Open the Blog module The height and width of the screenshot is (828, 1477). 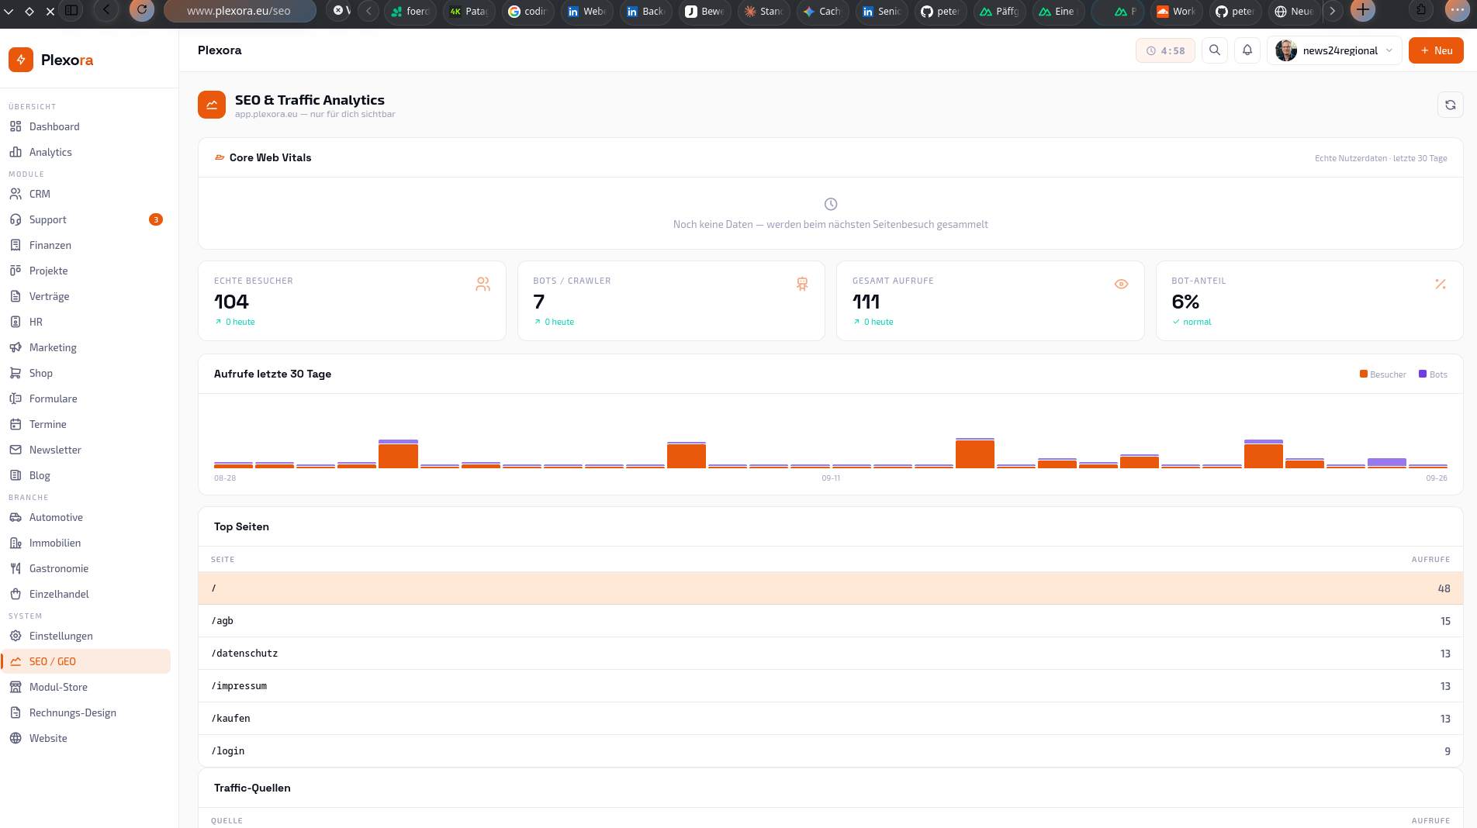click(x=85, y=475)
